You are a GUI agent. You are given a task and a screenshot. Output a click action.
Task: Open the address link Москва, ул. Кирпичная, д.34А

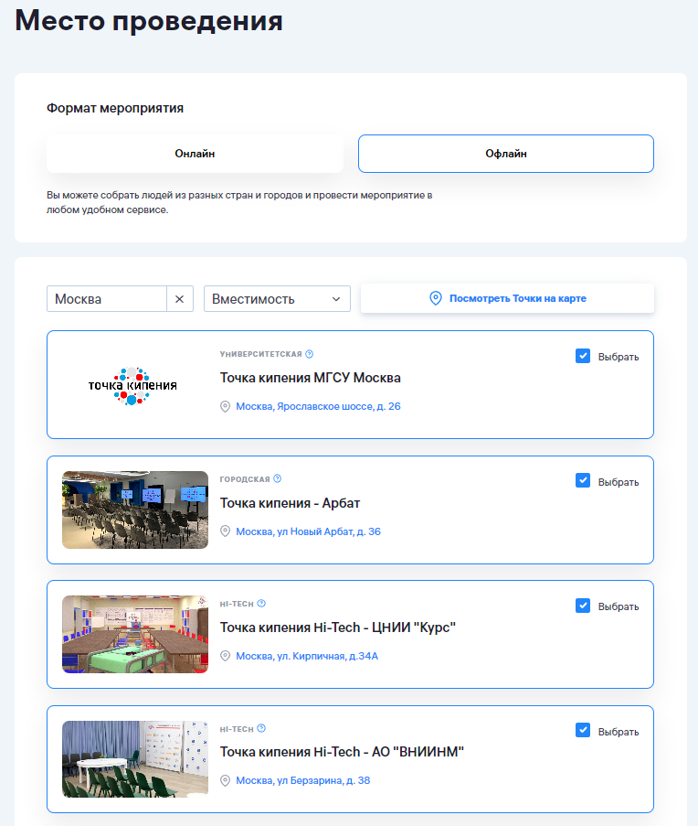pos(307,656)
